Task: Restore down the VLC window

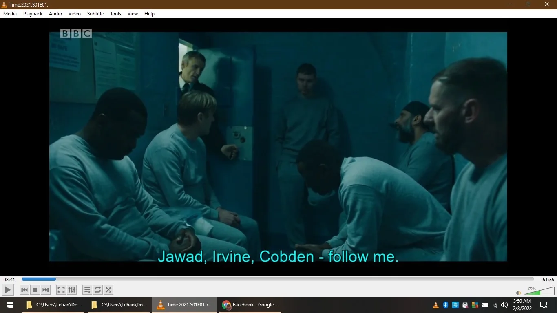Action: [528, 4]
